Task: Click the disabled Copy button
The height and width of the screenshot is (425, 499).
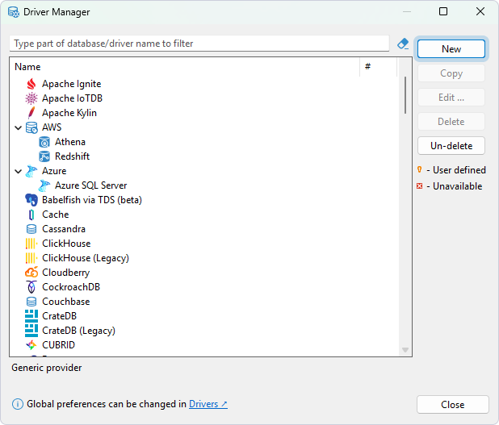Action: pos(451,73)
